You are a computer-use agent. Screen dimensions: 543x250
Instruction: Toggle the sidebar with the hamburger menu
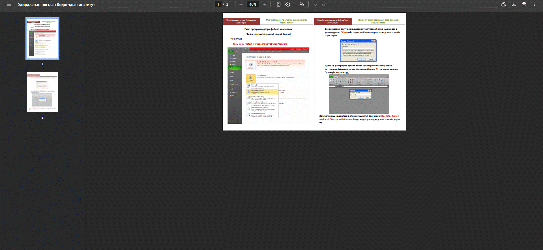click(x=9, y=5)
